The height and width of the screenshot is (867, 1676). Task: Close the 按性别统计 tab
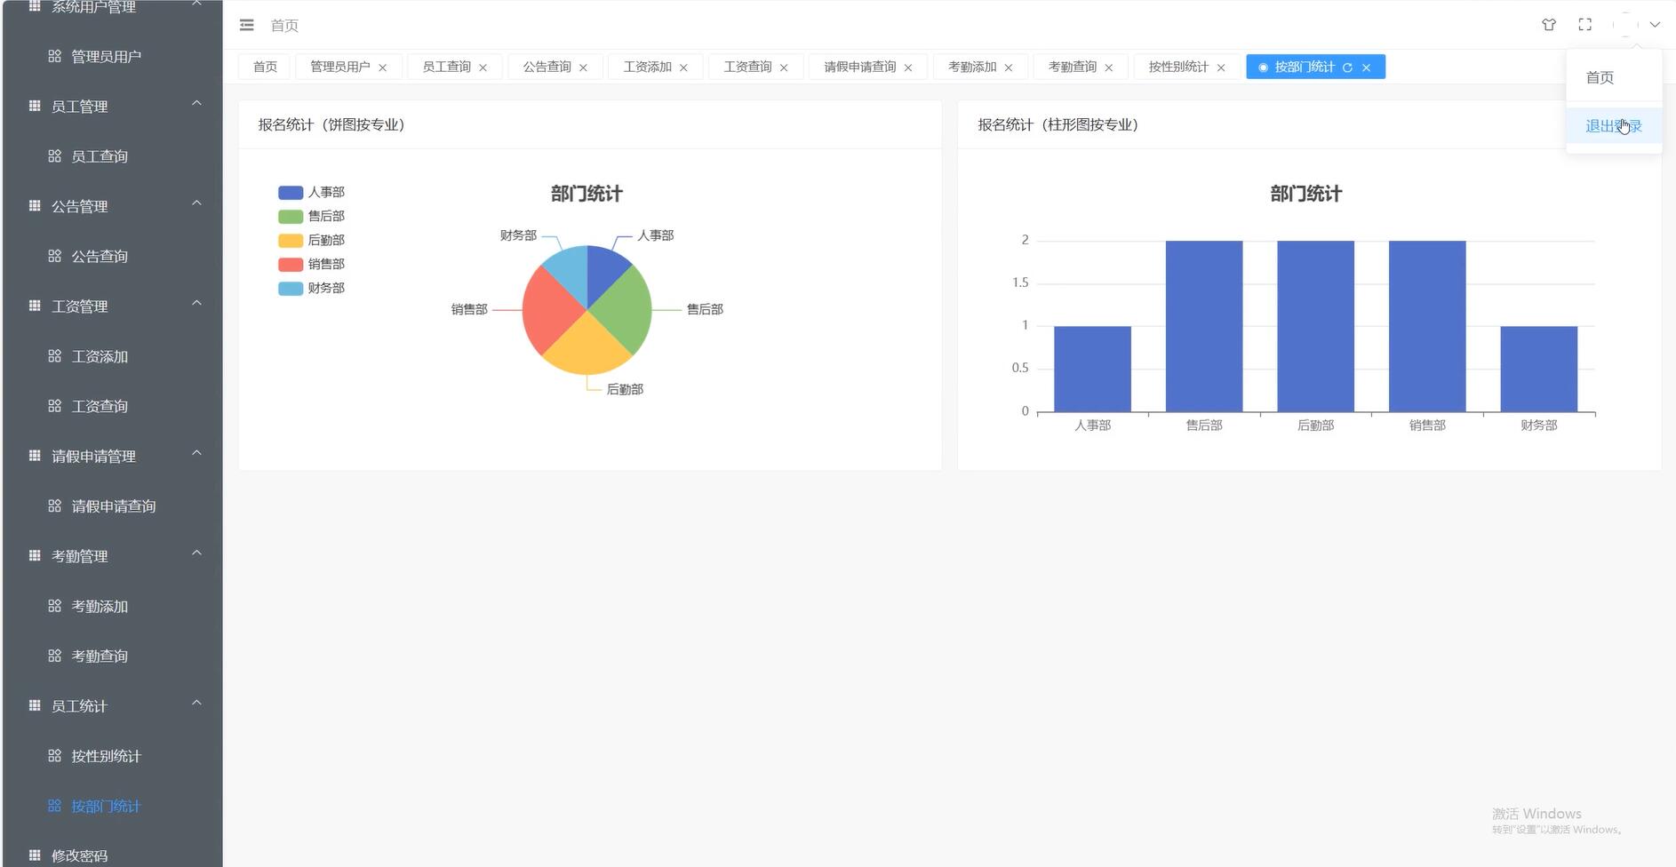point(1221,68)
